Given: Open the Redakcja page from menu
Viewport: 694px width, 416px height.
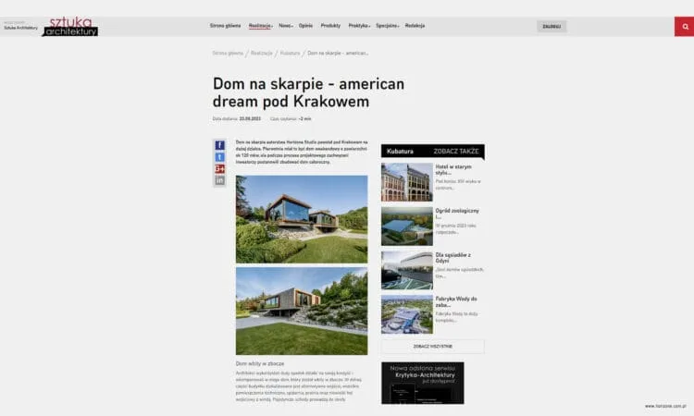Looking at the screenshot, I should [415, 26].
